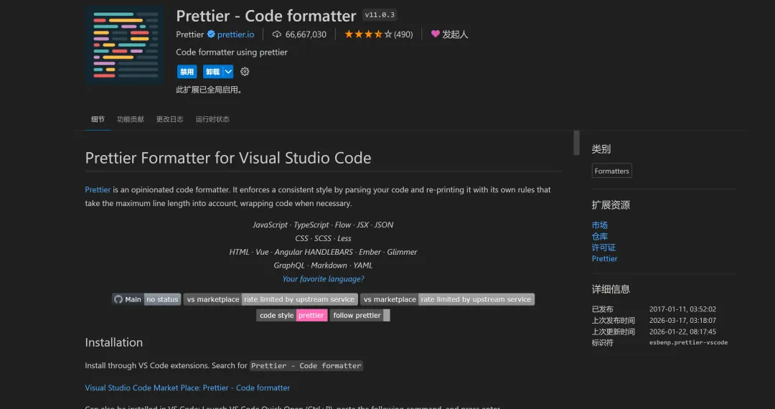
Task: Open the extension settings gear icon
Action: [x=245, y=72]
